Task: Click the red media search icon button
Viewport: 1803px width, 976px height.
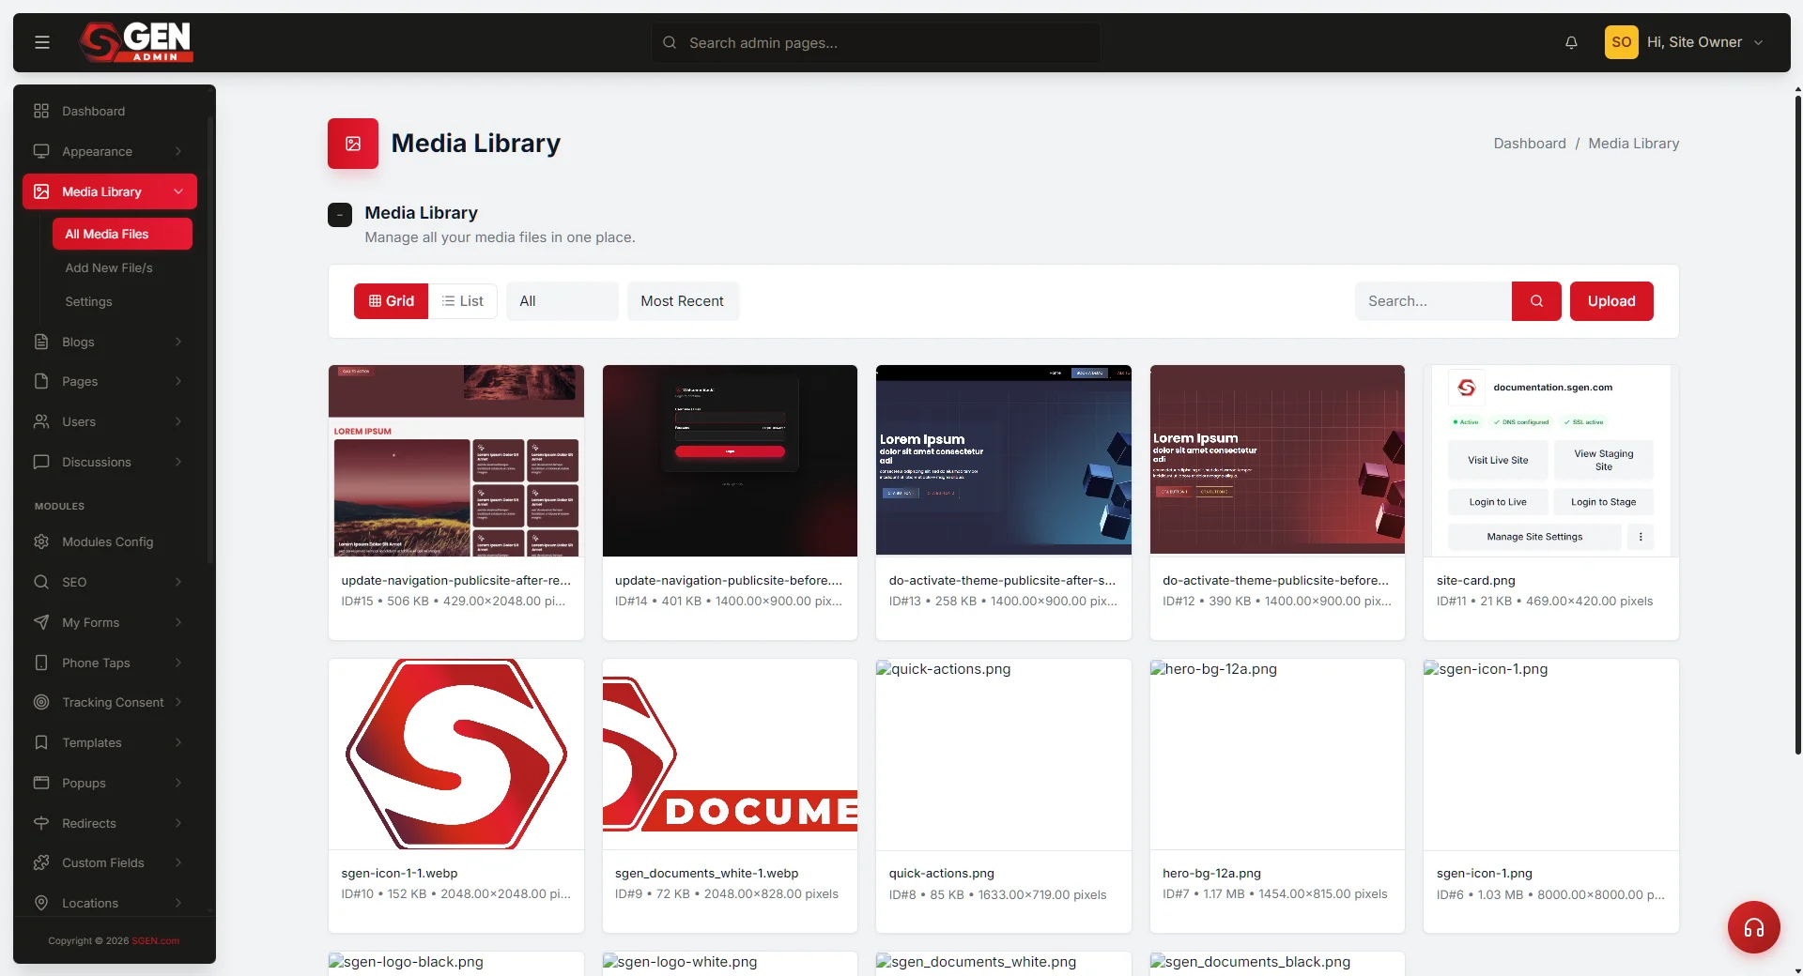Action: click(1536, 301)
